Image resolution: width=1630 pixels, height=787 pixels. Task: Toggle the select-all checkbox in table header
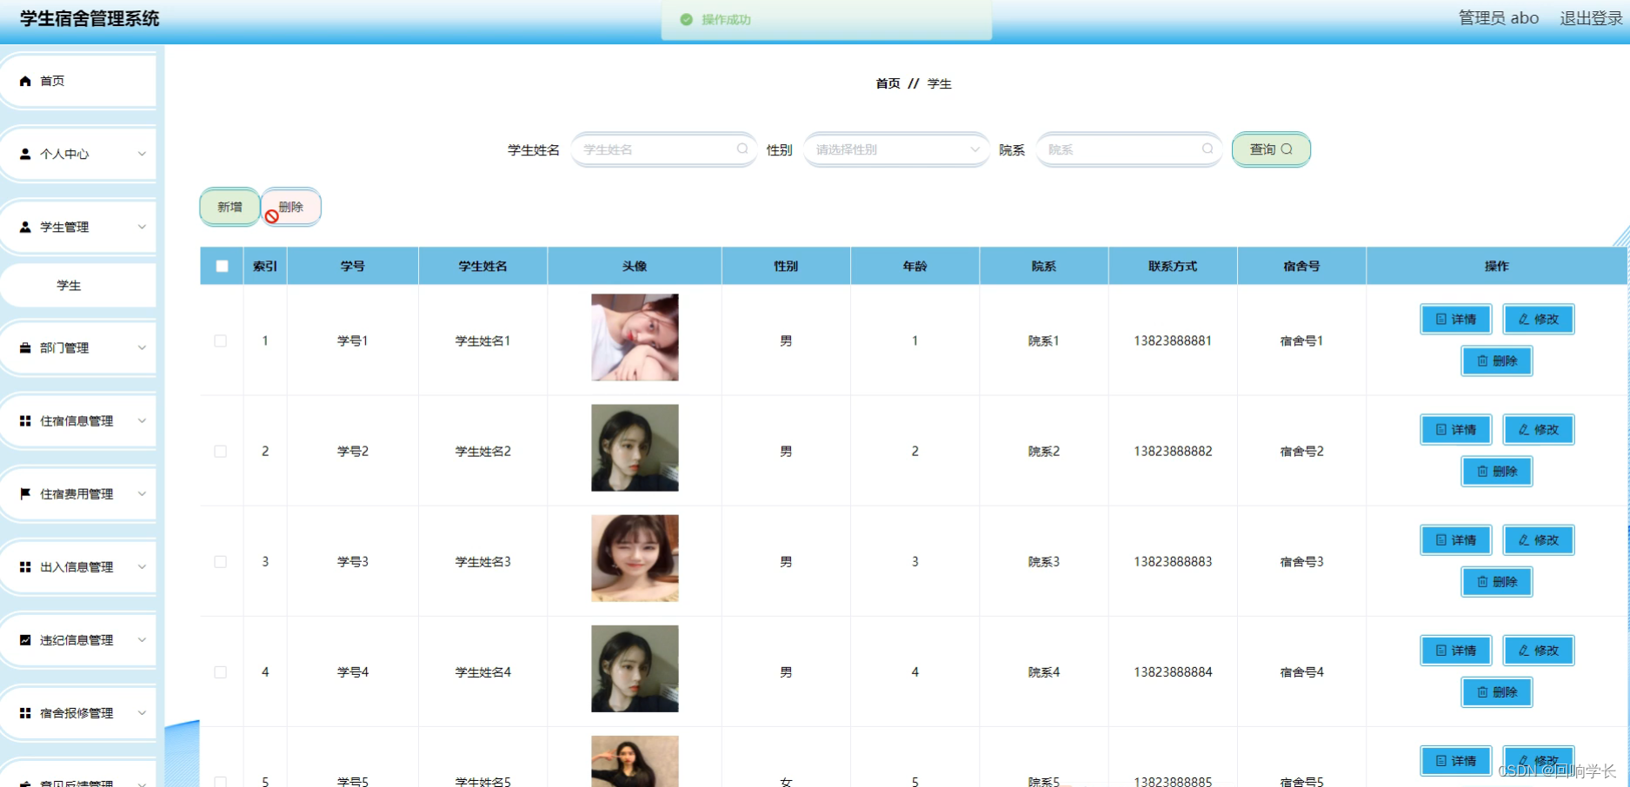click(x=221, y=266)
